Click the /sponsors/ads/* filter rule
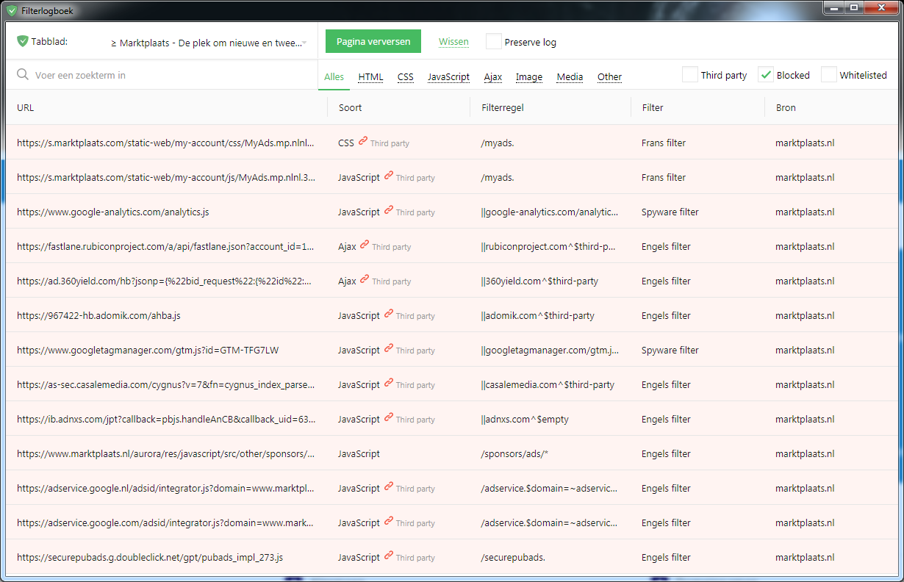The width and height of the screenshot is (904, 582). (514, 453)
